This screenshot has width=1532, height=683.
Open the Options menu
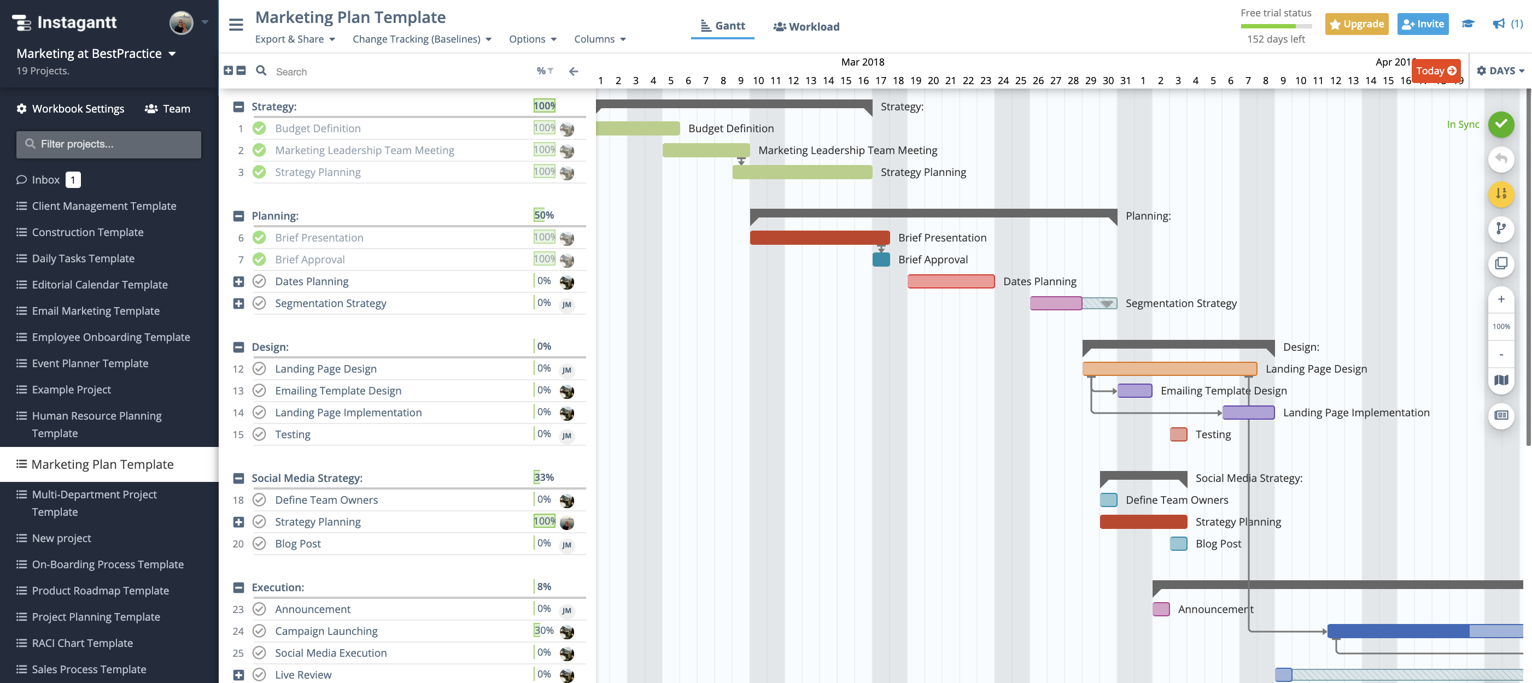(x=531, y=39)
